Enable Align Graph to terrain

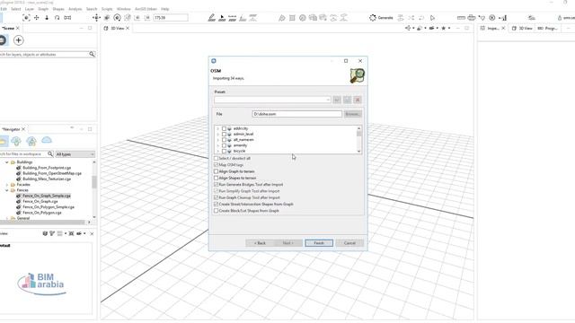point(216,171)
